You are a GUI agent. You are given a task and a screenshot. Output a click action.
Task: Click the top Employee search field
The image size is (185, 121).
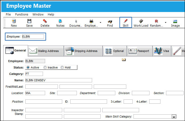point(33,37)
